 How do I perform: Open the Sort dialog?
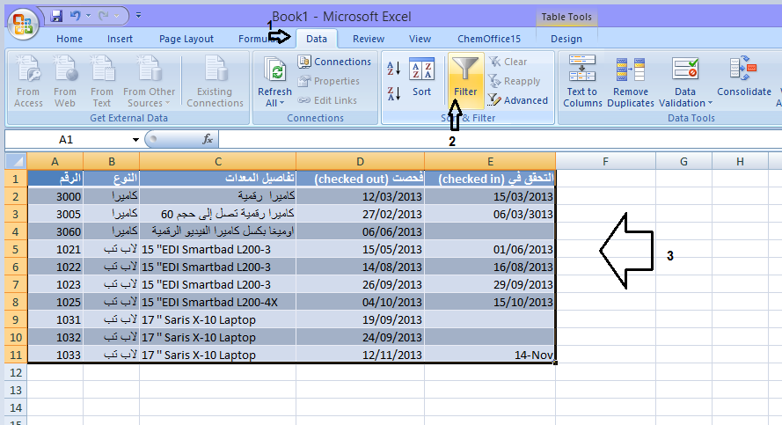[421, 77]
